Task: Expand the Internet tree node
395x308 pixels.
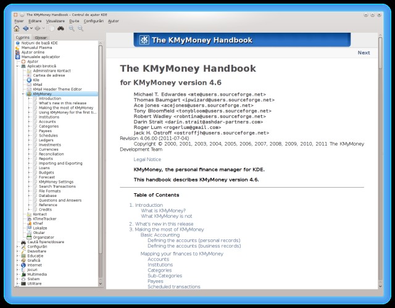Action: tap(17, 265)
